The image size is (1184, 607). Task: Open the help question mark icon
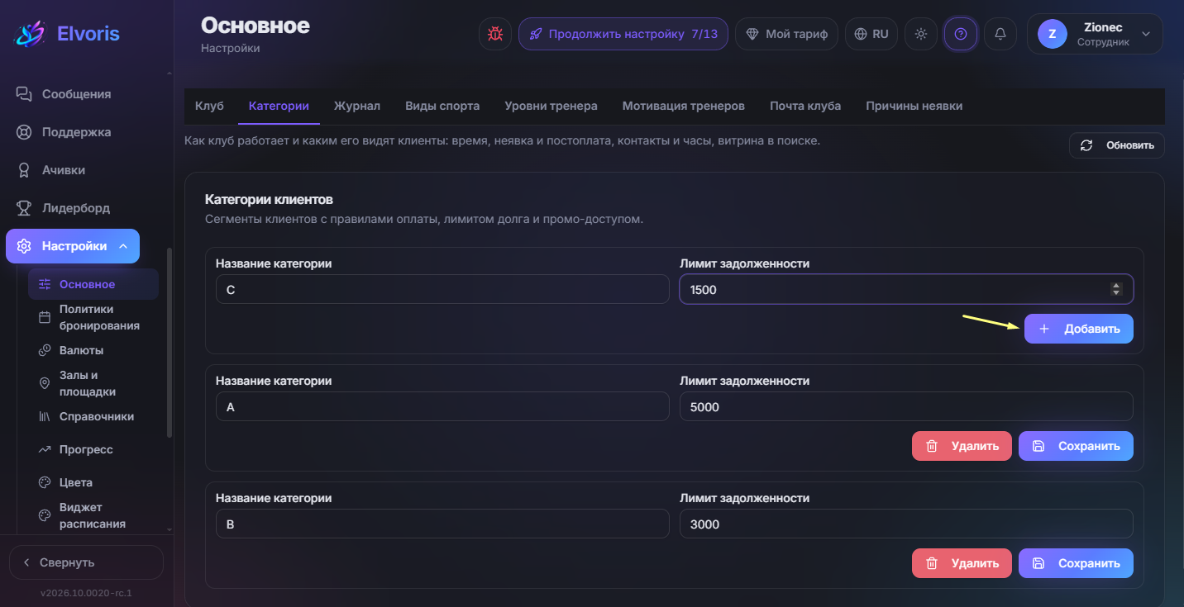coord(961,34)
